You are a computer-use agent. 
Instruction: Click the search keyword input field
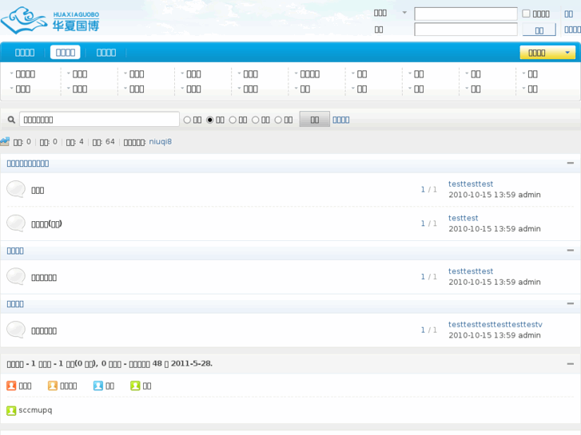(x=99, y=120)
